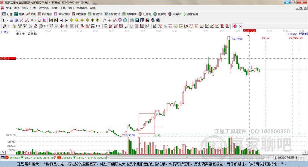Jump to the last bar icon
Viewport: 308px width, 167px height.
56,20
